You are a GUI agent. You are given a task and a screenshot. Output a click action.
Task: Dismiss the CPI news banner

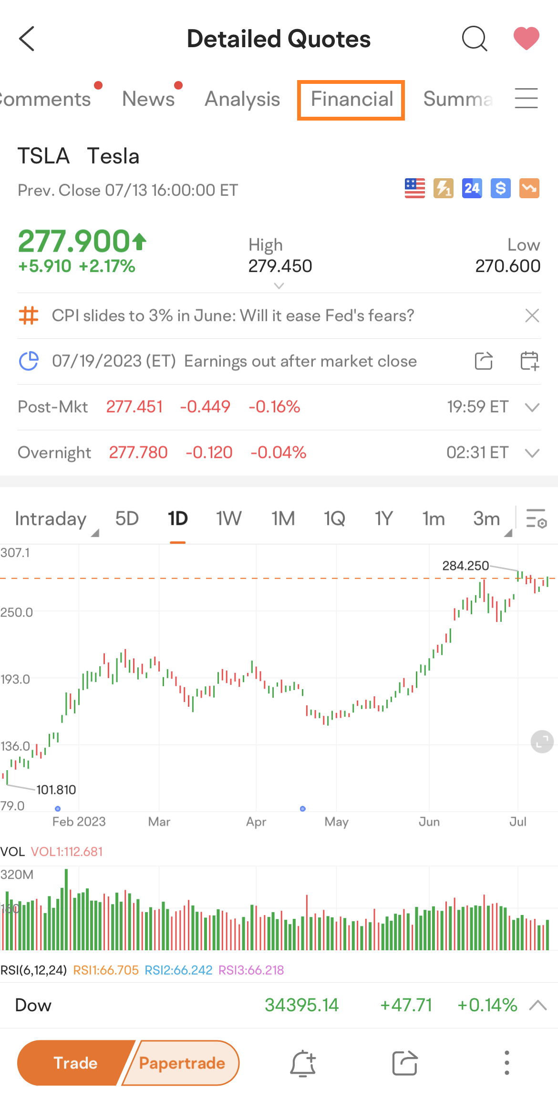coord(532,315)
